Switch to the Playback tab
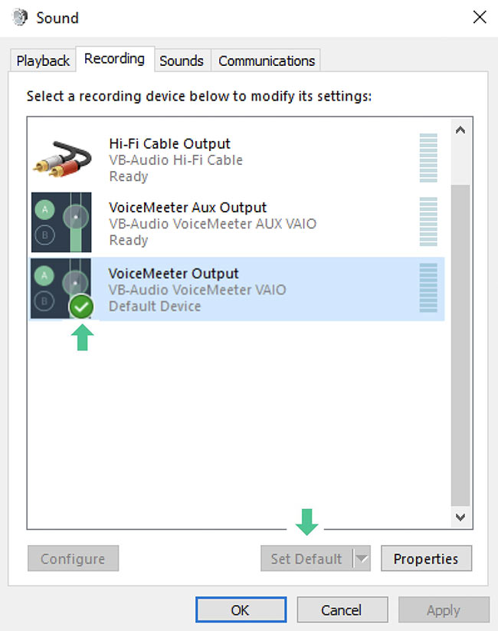498x631 pixels. point(42,60)
